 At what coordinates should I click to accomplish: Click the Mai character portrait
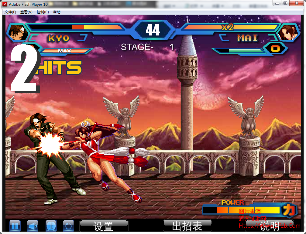(288, 32)
